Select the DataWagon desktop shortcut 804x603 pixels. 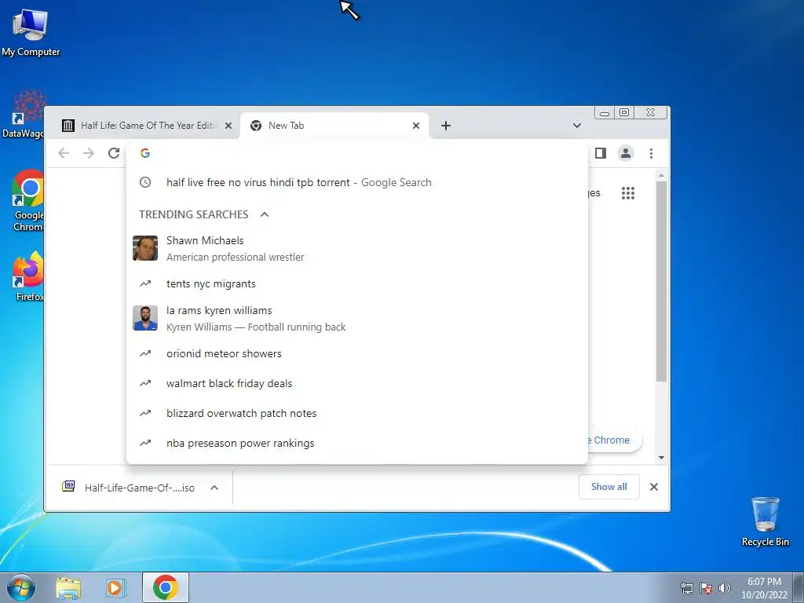point(24,115)
